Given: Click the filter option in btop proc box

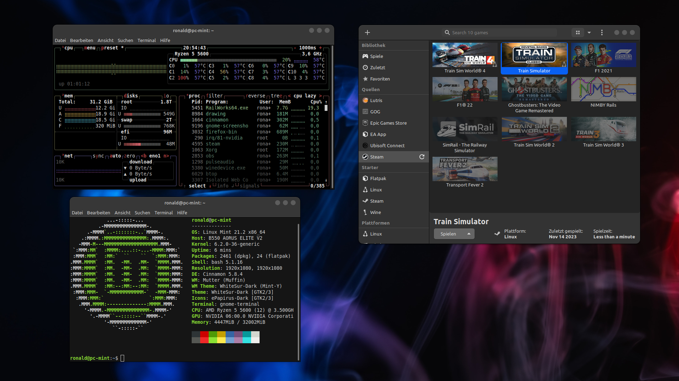Looking at the screenshot, I should [x=214, y=96].
